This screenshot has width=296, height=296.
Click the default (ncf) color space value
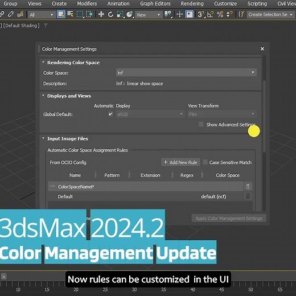(213, 196)
